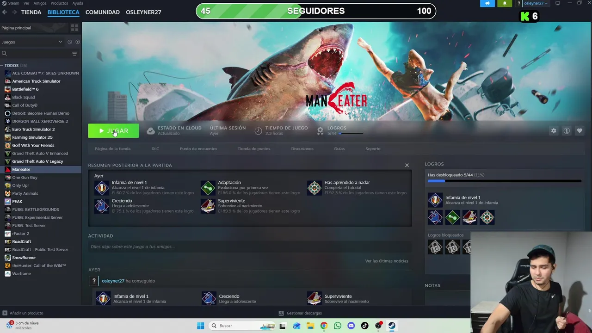The width and height of the screenshot is (592, 333).
Task: Click the small achievements progress bar under header Logros
Action: 351,134
